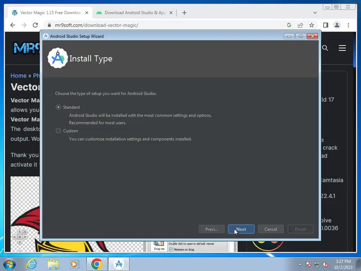Click the padlock site info icon
This screenshot has width=361, height=271.
point(49,25)
